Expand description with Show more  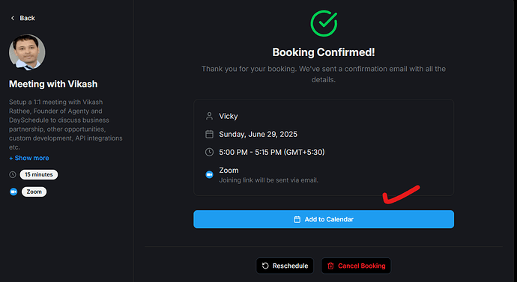(29, 158)
